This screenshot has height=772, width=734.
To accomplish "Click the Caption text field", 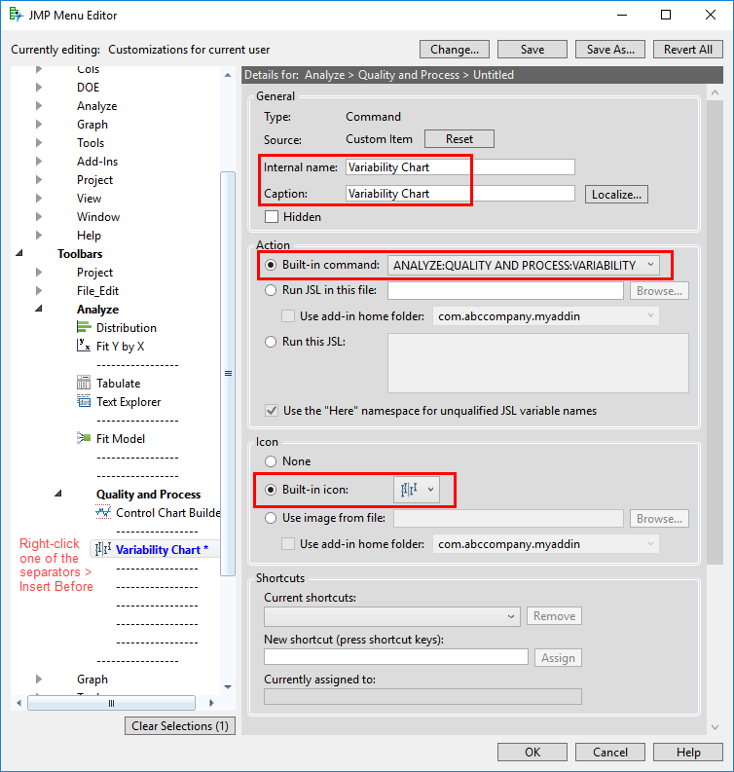I will click(x=459, y=194).
